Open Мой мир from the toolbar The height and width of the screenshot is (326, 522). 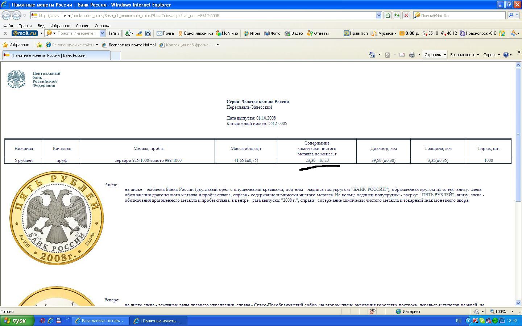coord(227,33)
